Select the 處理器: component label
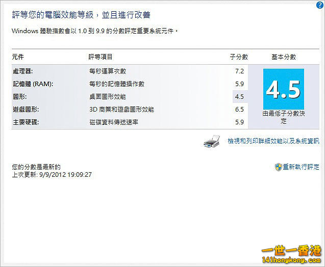The image size is (325, 267). tap(23, 71)
